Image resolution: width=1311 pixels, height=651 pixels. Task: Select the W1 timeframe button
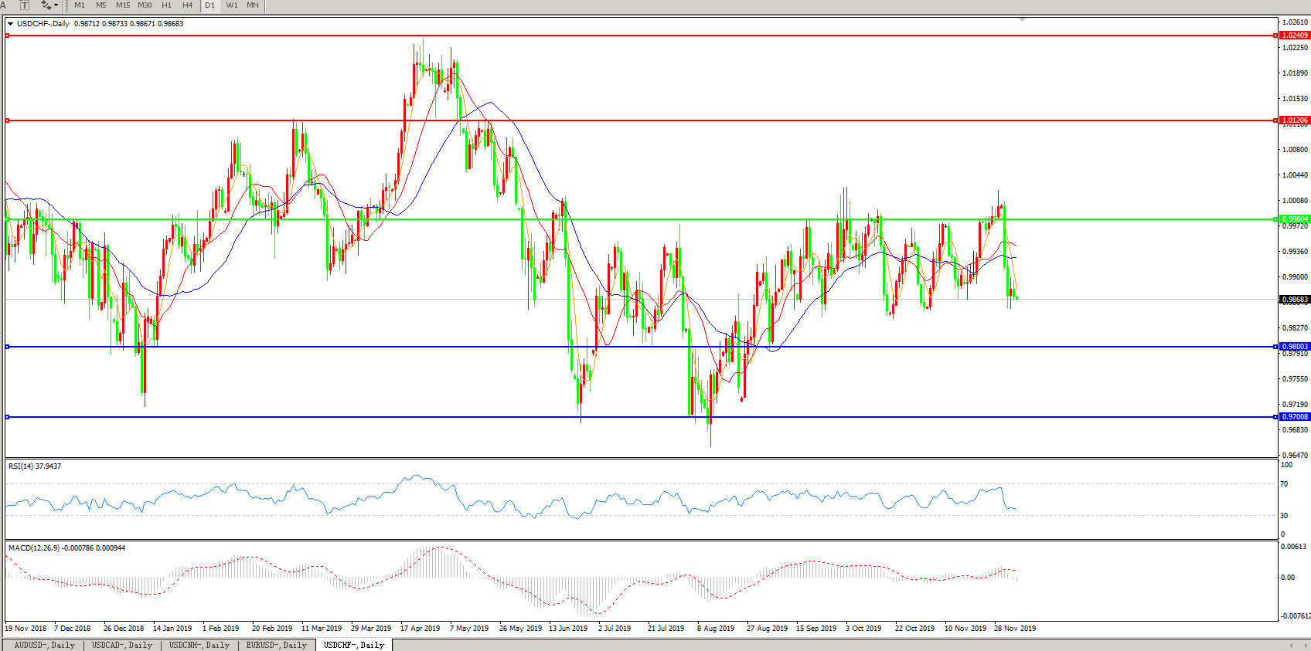[232, 5]
